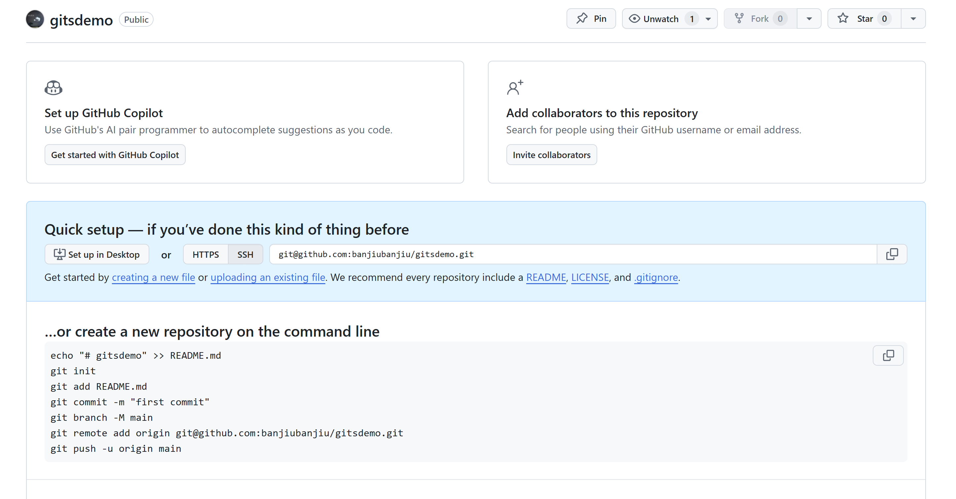Viewport: 956px width, 499px height.
Task: Click the gitsdemo owner avatar
Action: pyautogui.click(x=35, y=19)
